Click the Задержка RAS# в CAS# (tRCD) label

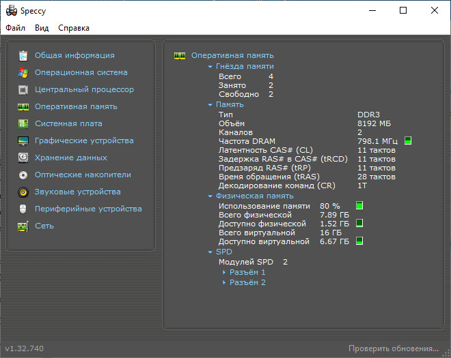point(283,159)
